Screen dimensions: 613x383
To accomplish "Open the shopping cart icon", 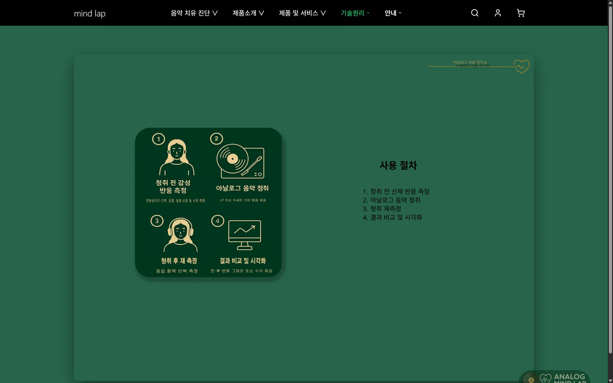I will tap(520, 13).
